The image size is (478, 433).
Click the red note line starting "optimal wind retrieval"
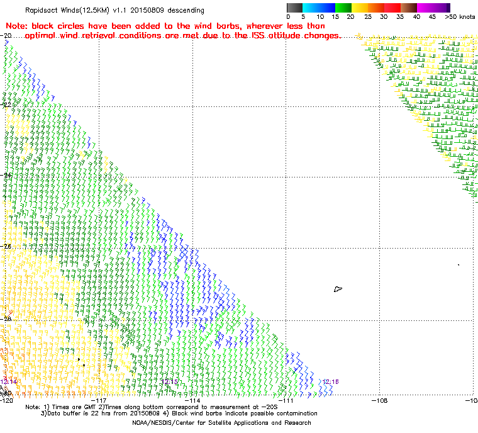click(182, 36)
